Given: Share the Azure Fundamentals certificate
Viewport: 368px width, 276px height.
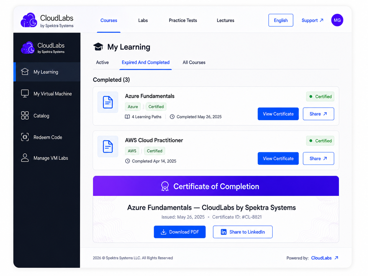Looking at the screenshot, I should tap(318, 114).
